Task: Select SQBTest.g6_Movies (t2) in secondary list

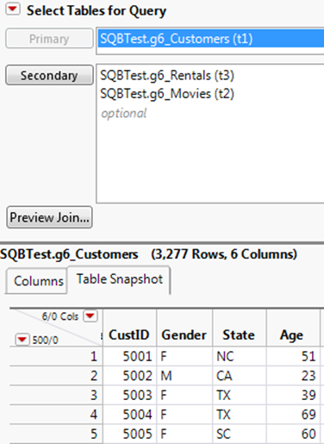Action: pyautogui.click(x=167, y=94)
